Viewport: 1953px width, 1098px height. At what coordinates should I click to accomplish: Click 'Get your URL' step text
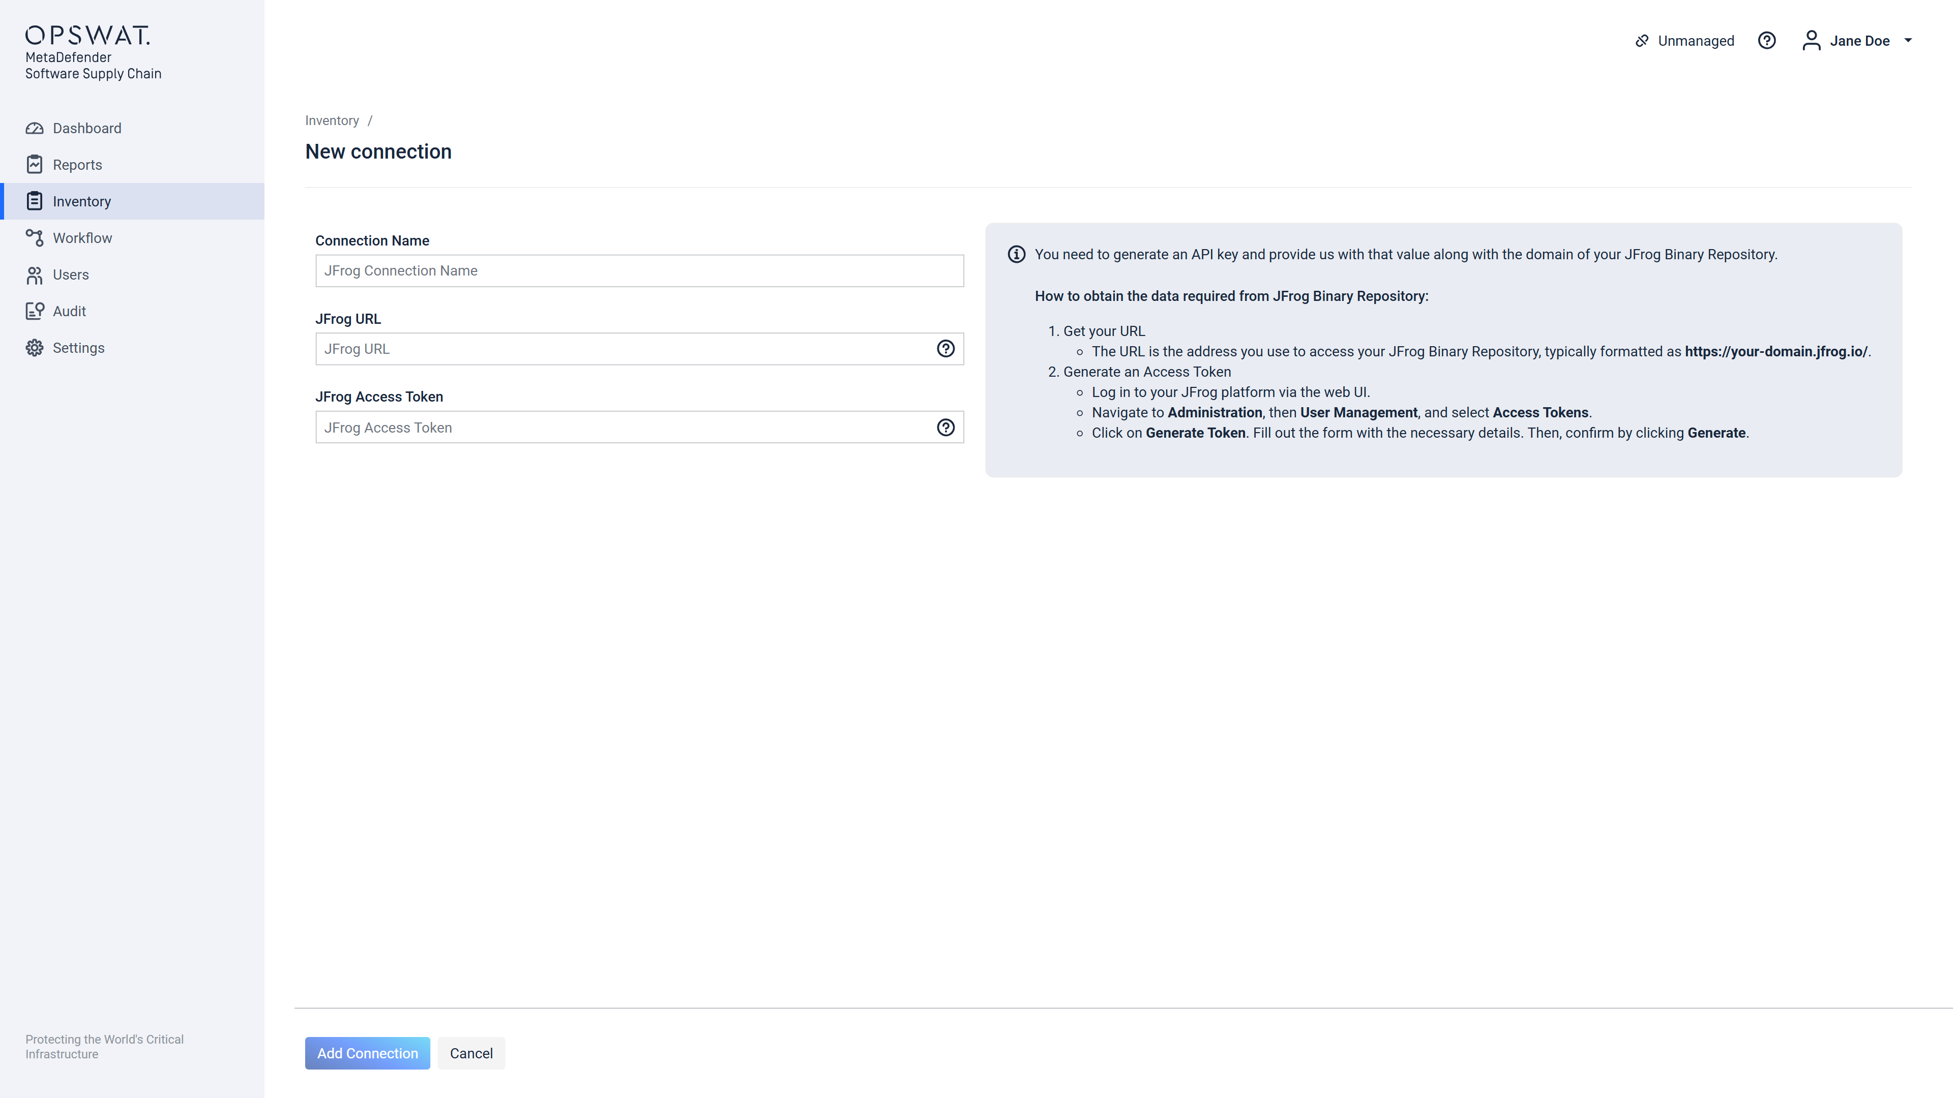tap(1104, 331)
